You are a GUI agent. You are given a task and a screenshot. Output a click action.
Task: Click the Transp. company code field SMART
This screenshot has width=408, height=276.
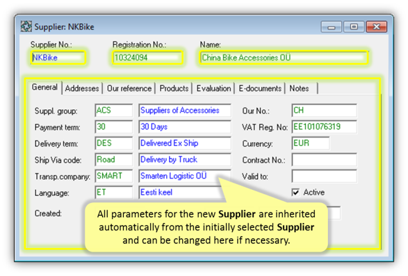[x=114, y=175]
